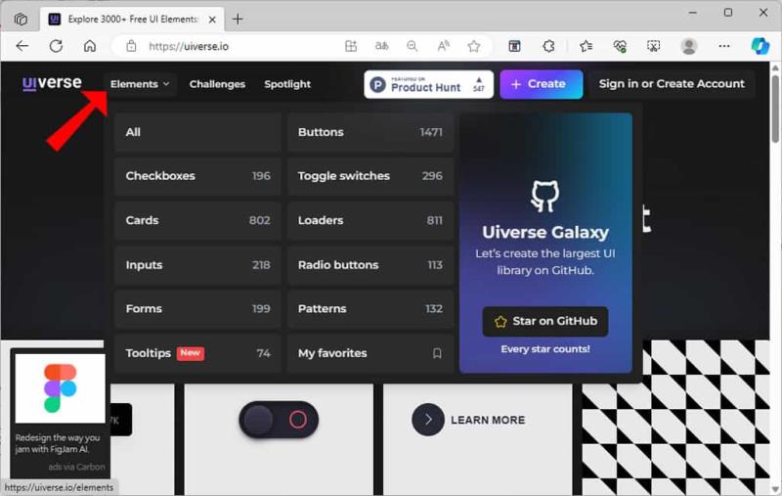782x496 pixels.
Task: Click the sidebar app icon in toolbar
Action: pos(515,46)
